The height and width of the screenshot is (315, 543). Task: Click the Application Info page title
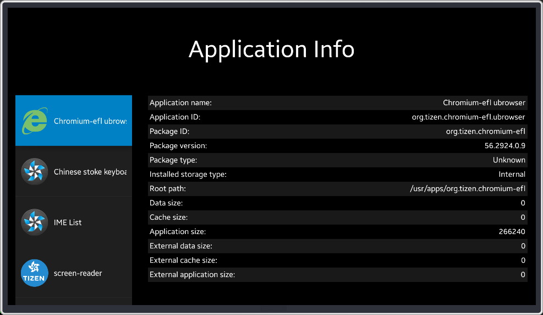tap(271, 50)
